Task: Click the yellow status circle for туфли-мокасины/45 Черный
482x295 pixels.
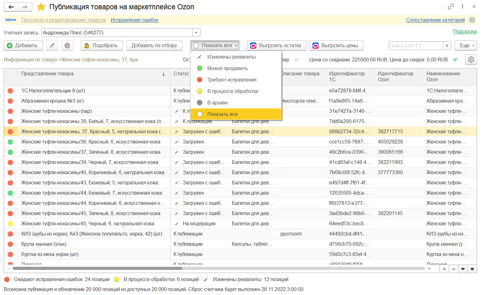Action: [10, 224]
